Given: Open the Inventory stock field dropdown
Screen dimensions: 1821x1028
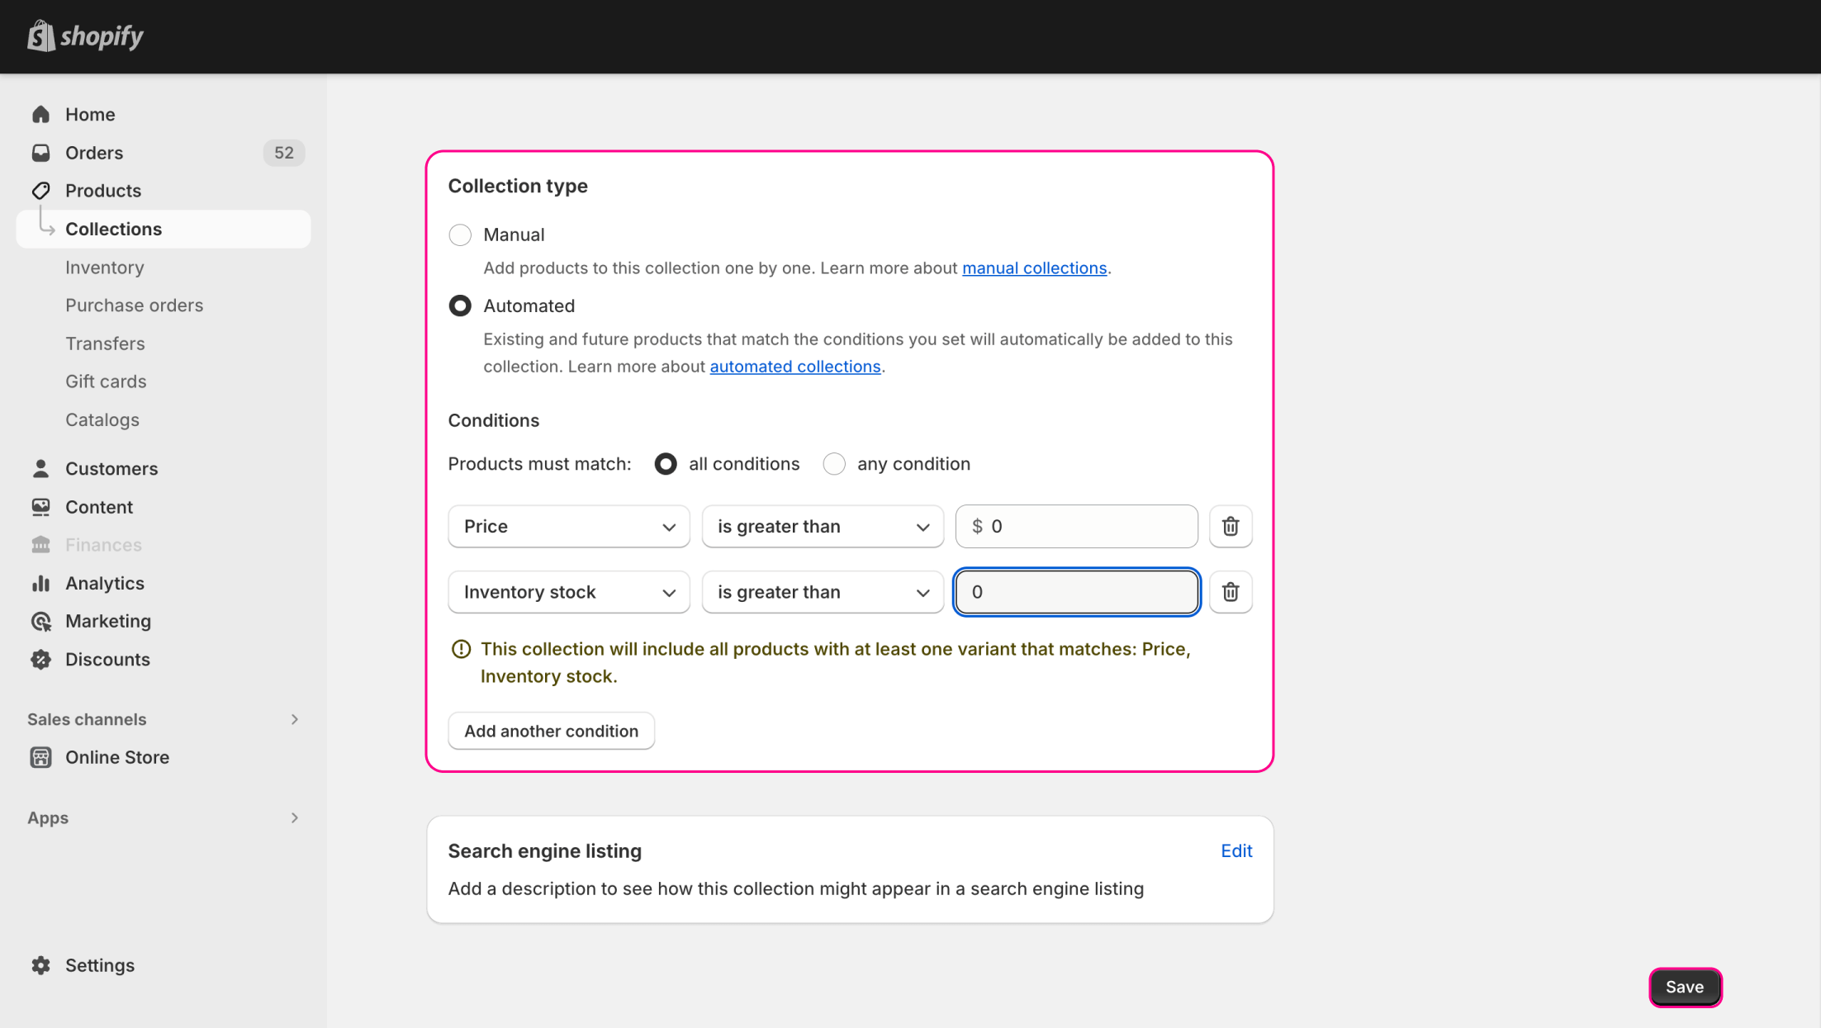Looking at the screenshot, I should [568, 592].
